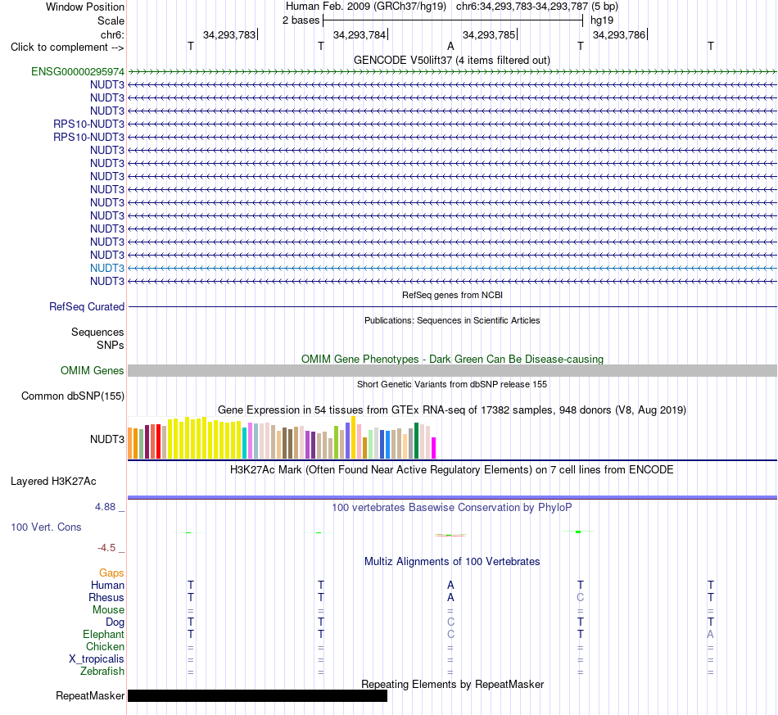
Task: Click the 34,293,786 position label
Action: [619, 34]
